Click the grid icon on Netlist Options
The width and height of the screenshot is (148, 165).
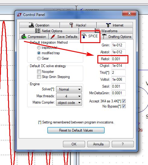[38, 31]
